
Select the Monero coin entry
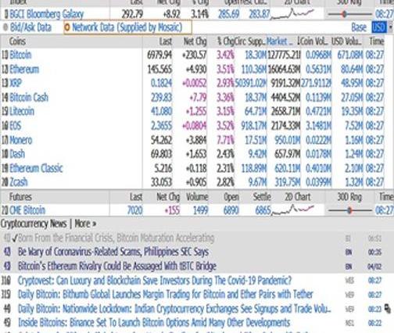pyautogui.click(x=21, y=140)
